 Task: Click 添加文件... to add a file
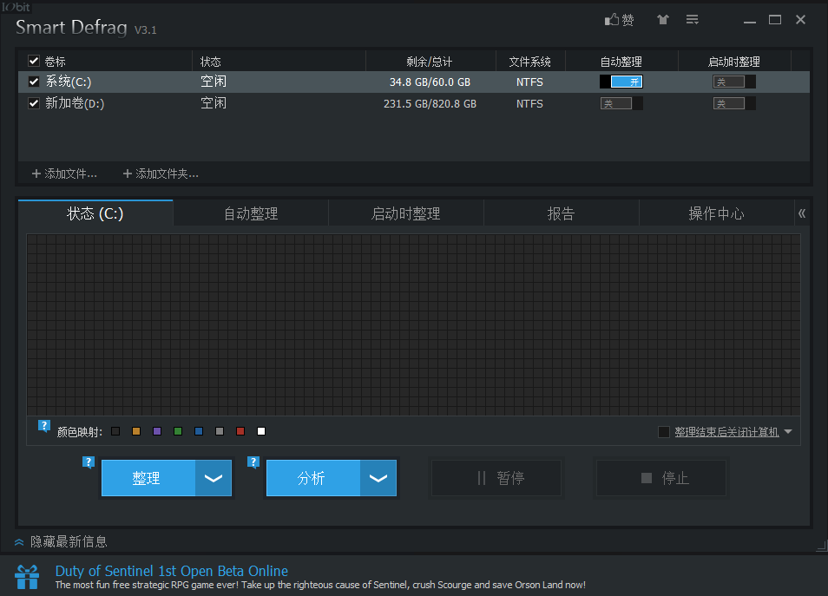(64, 174)
